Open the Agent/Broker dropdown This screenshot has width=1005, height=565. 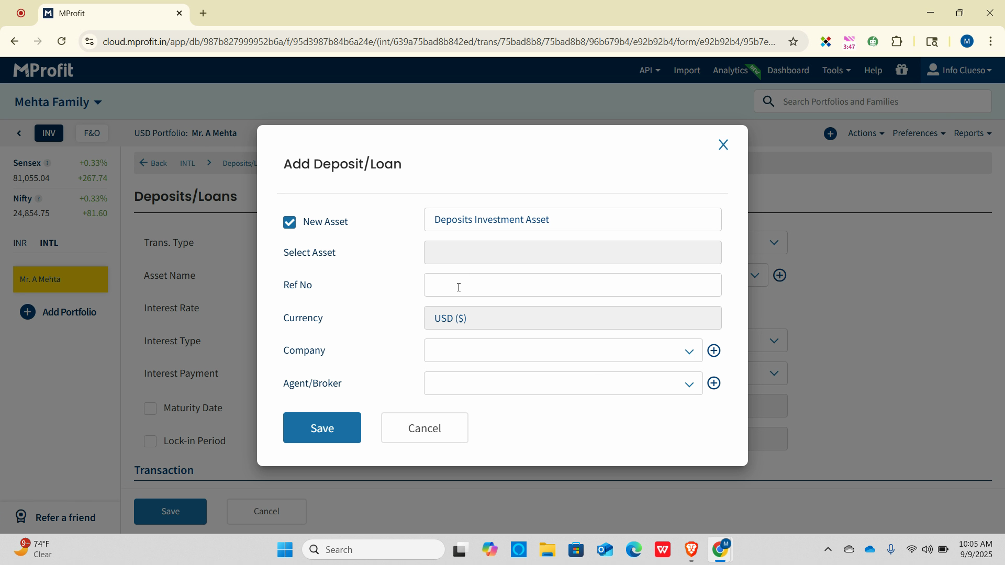(689, 384)
